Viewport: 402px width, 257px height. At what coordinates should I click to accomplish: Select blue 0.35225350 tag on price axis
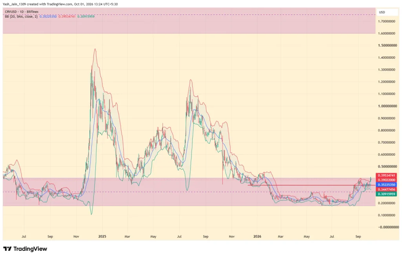386,185
